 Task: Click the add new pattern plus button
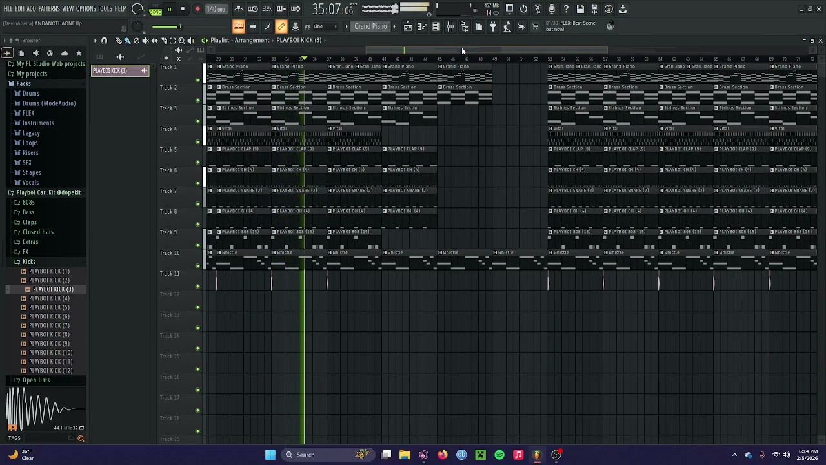[395, 26]
